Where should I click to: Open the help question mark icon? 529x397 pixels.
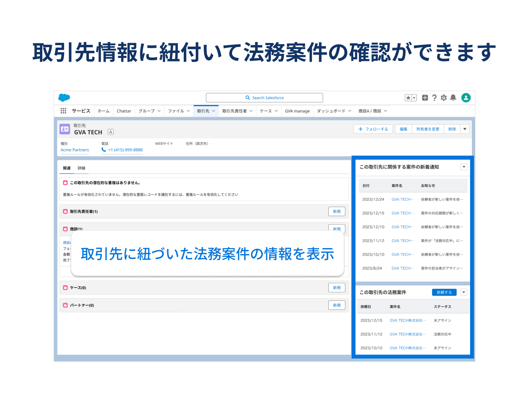click(434, 98)
